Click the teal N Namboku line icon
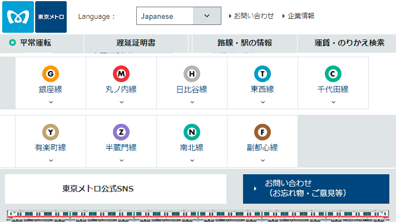This screenshot has height=222, width=396. click(192, 132)
